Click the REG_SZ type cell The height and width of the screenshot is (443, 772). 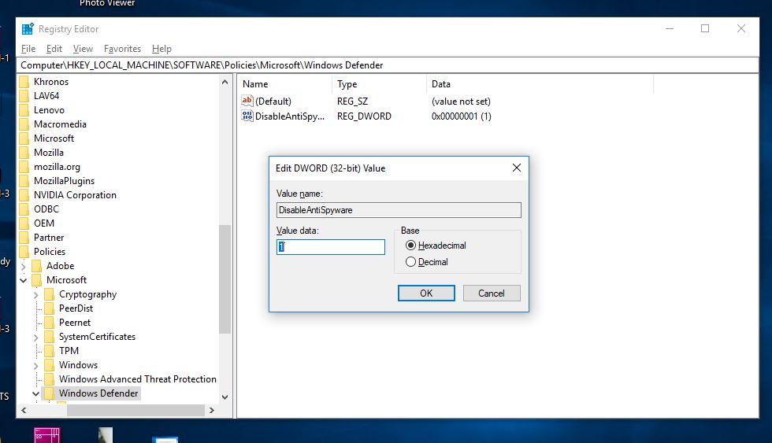(x=353, y=102)
